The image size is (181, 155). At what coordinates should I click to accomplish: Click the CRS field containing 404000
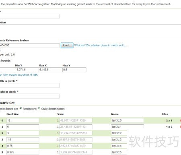(x=30, y=45)
